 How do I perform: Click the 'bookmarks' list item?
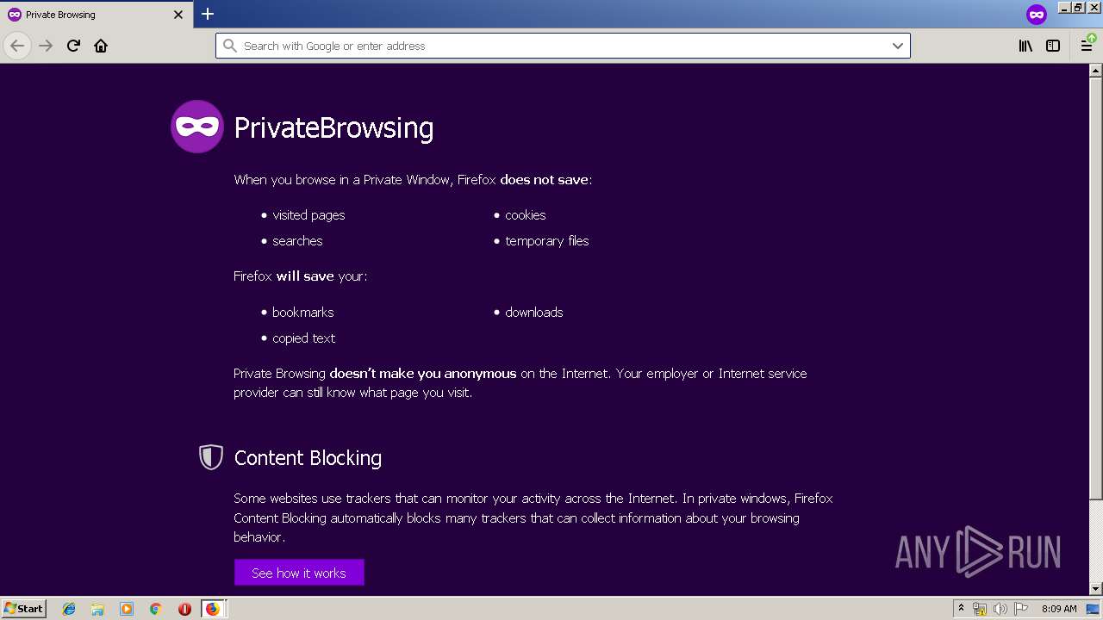303,313
